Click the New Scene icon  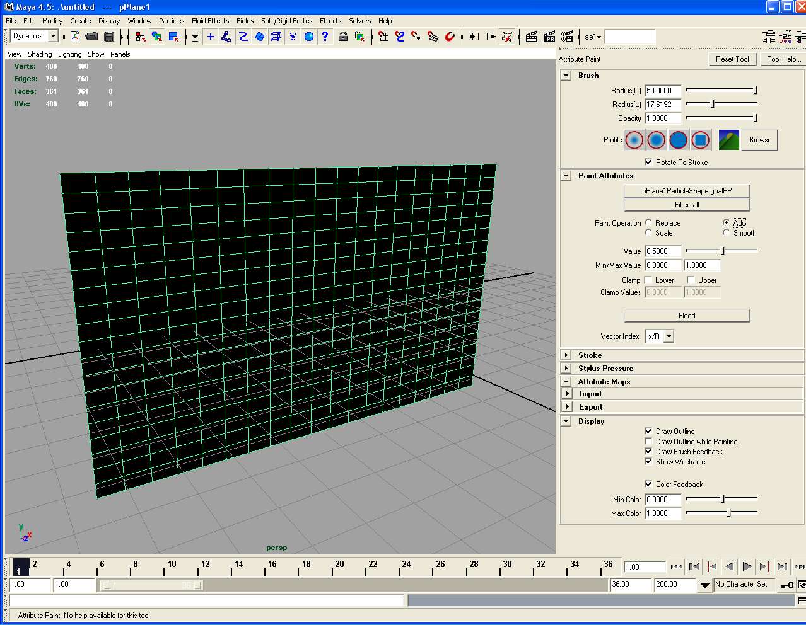(x=75, y=37)
